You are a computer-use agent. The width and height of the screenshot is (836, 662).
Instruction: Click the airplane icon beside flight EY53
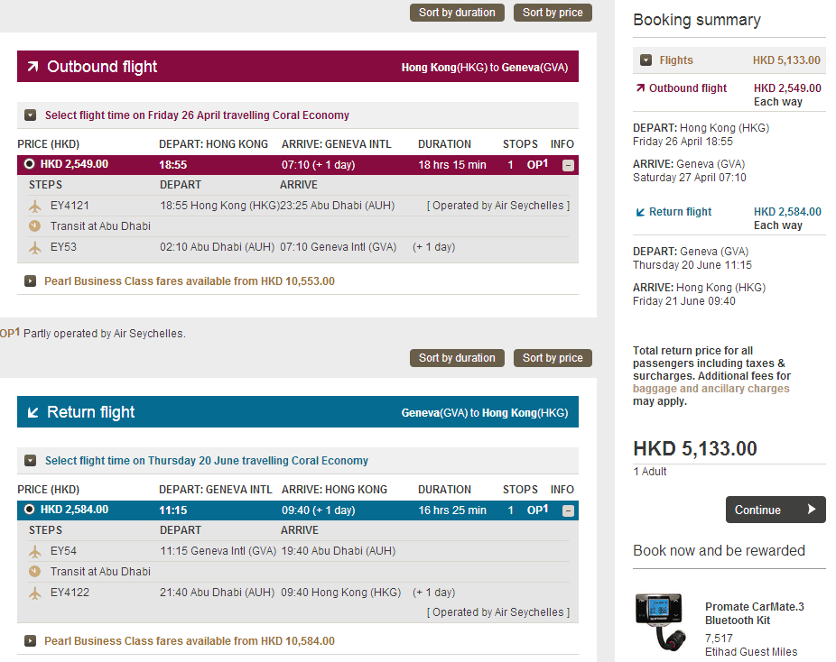pos(35,247)
